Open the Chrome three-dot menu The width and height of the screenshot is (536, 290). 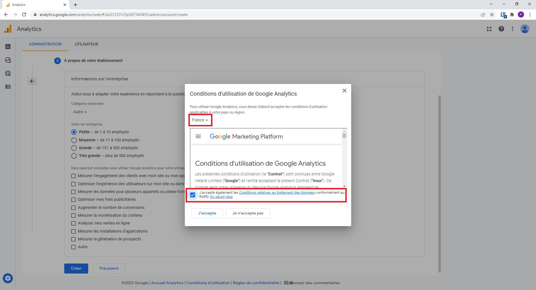[x=530, y=14]
